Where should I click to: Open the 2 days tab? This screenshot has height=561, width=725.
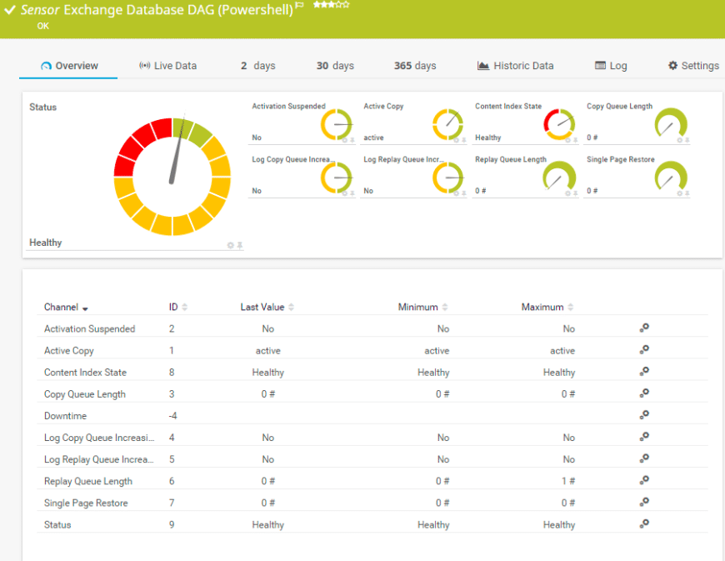tap(258, 66)
